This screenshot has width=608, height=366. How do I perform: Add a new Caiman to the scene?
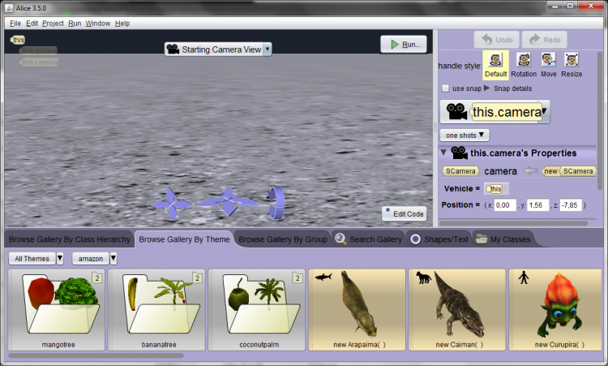point(457,310)
